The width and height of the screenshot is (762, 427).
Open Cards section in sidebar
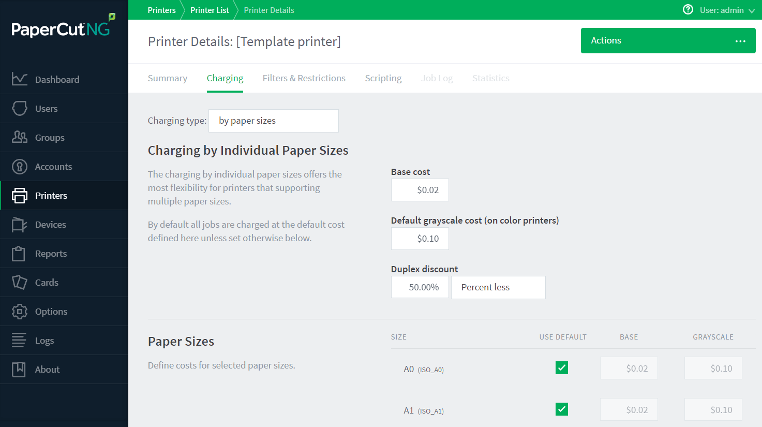pos(64,282)
